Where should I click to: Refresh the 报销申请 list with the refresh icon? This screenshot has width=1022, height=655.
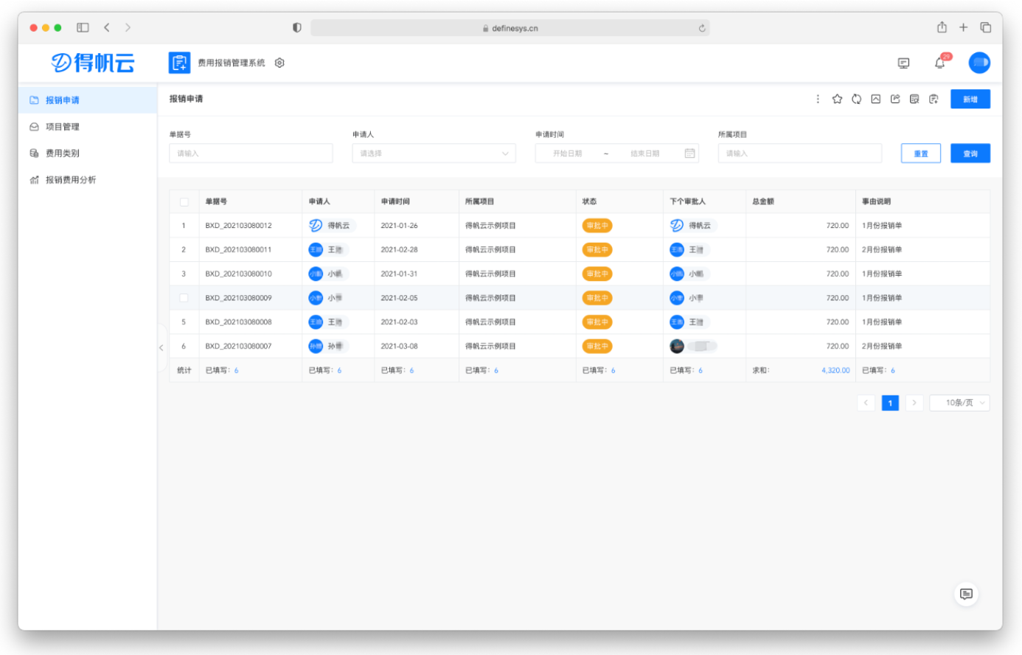pyautogui.click(x=856, y=99)
